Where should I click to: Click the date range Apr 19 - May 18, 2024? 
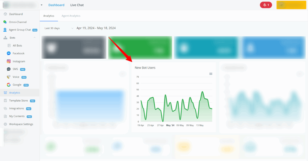click(x=96, y=28)
